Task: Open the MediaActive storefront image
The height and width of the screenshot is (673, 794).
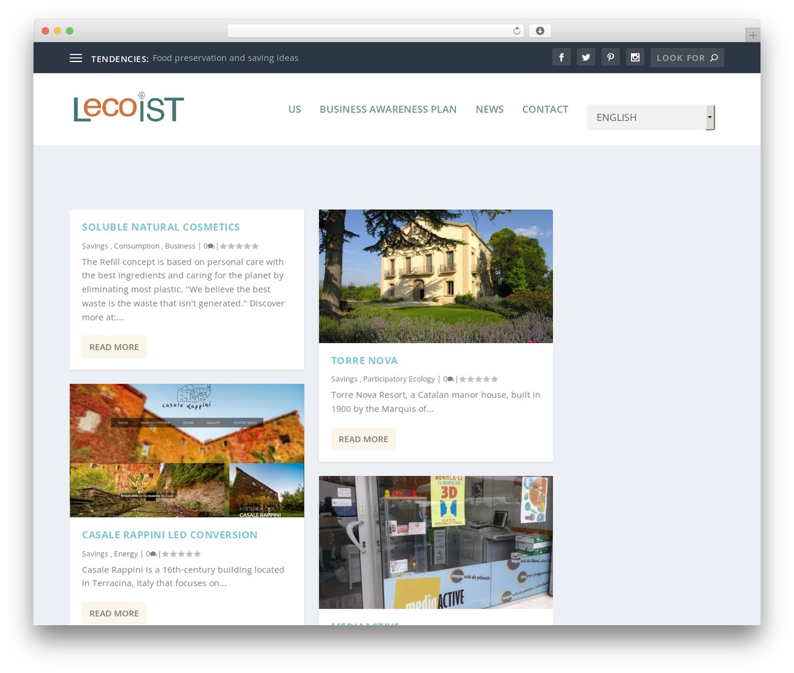Action: [x=435, y=543]
